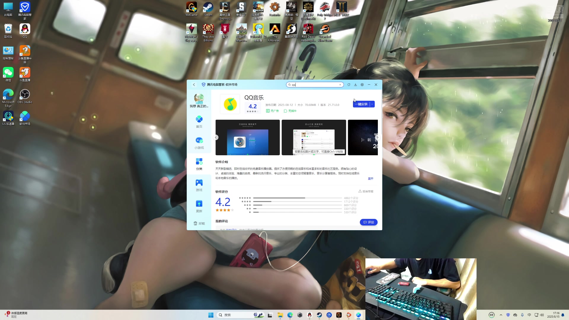Screen dimensions: 569x320
Task: Click the 4.2 score badge under QQ音乐 title
Action: click(252, 108)
